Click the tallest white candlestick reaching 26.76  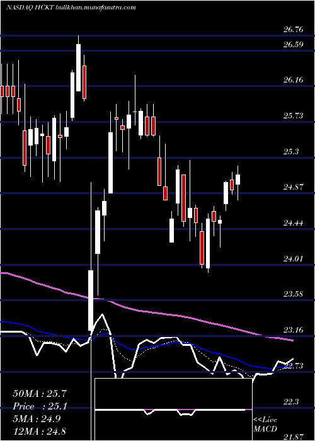[x=79, y=67]
